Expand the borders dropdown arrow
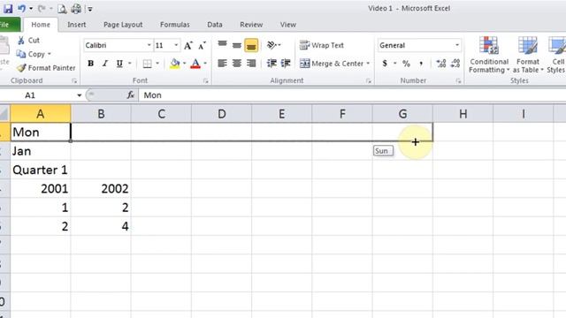566x318 pixels. point(157,64)
